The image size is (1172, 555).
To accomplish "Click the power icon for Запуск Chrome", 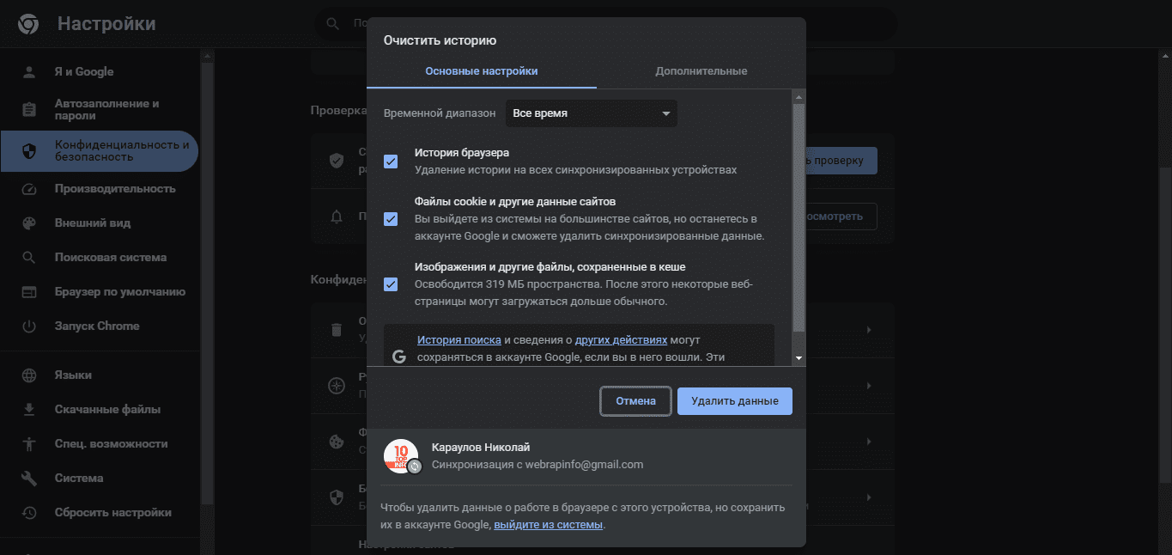I will pos(29,326).
